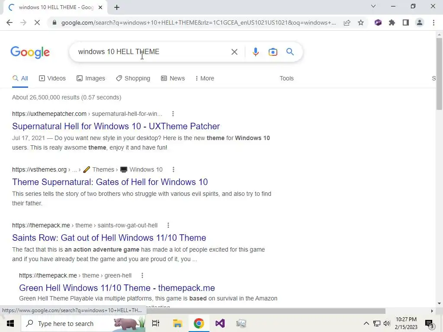The width and height of the screenshot is (443, 332).
Task: Open the monitor app on taskbar
Action: pyautogui.click(x=241, y=323)
